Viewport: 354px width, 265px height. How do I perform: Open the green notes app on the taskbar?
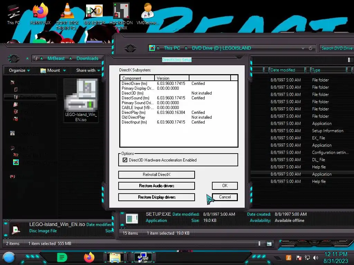pyautogui.click(x=62, y=257)
